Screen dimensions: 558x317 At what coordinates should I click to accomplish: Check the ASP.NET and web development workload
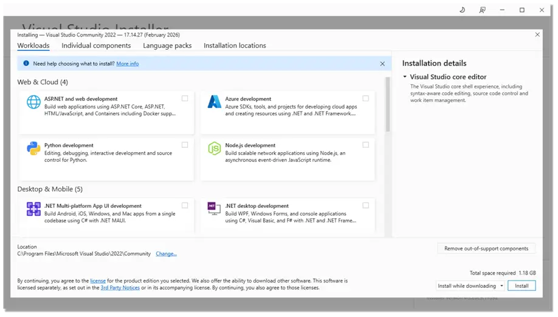pos(185,98)
